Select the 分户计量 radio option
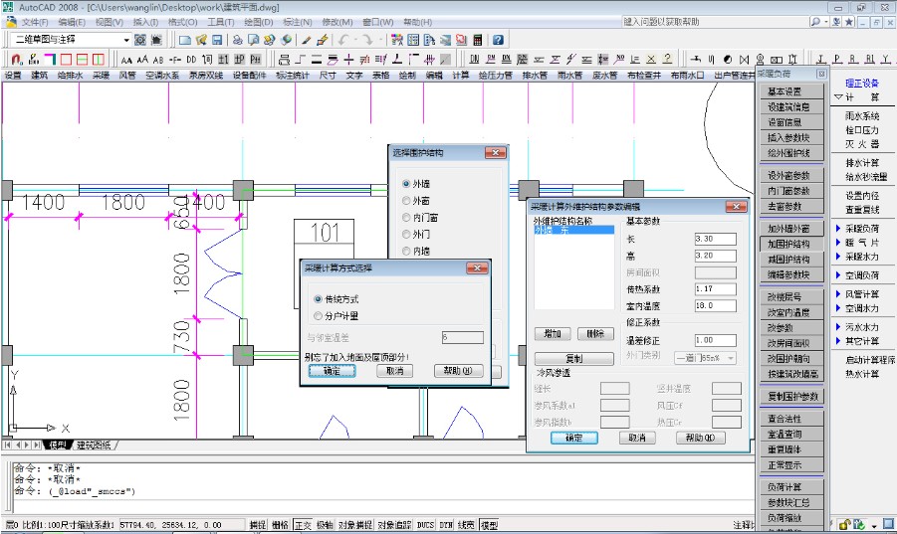Image resolution: width=897 pixels, height=534 pixels. point(318,315)
